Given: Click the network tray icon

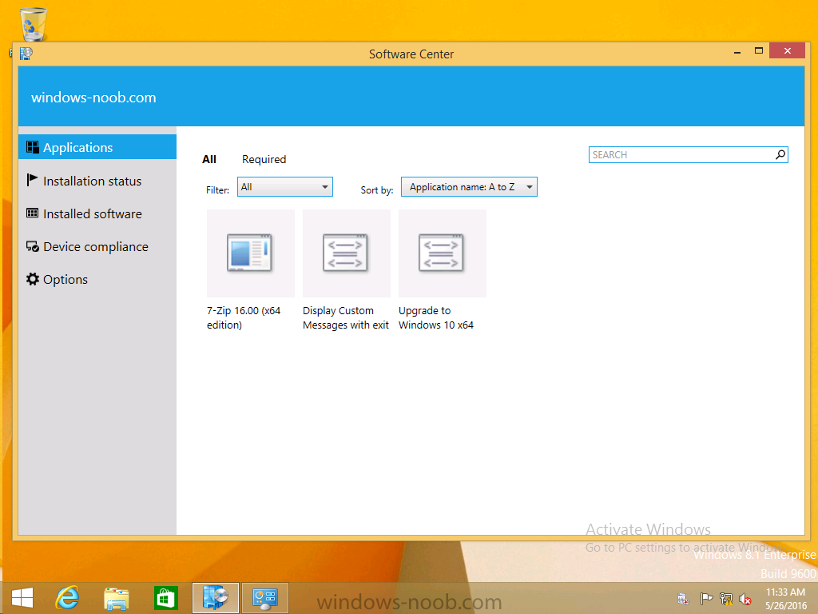Looking at the screenshot, I should tap(725, 598).
